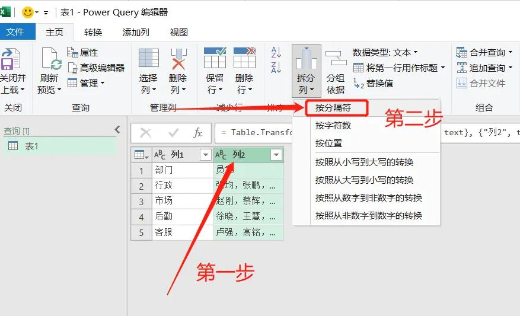The width and height of the screenshot is (520, 316).
Task: Click the cell 后勤
Action: [x=183, y=216]
